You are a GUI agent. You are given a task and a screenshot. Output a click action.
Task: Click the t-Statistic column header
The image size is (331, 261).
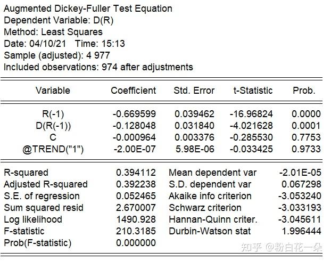(x=253, y=91)
